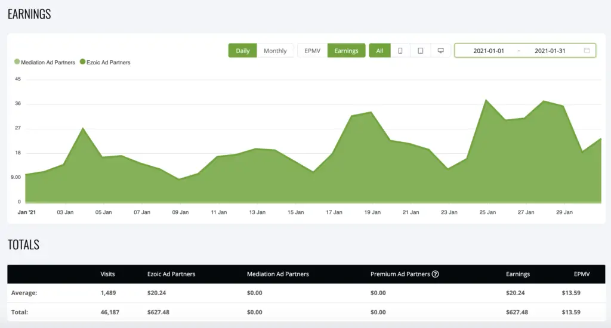Select the $20.24 Ezoic Ad Partners average

pyautogui.click(x=157, y=293)
